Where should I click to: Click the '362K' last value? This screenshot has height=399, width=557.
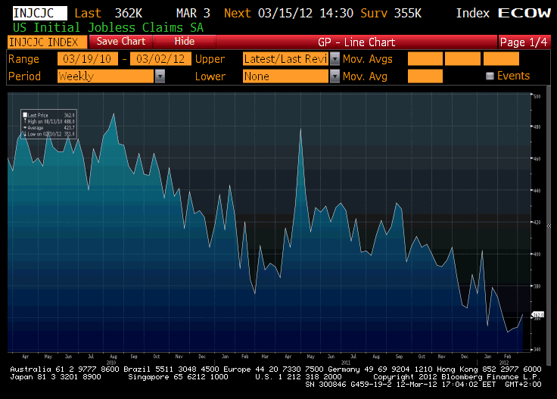[x=128, y=13]
